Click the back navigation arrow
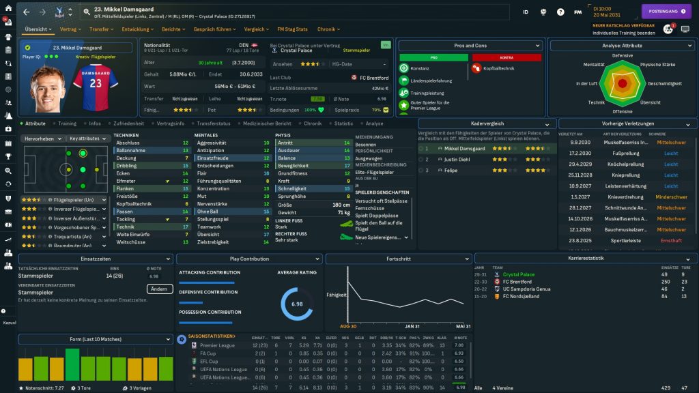The height and width of the screenshot is (393, 699). click(27, 12)
